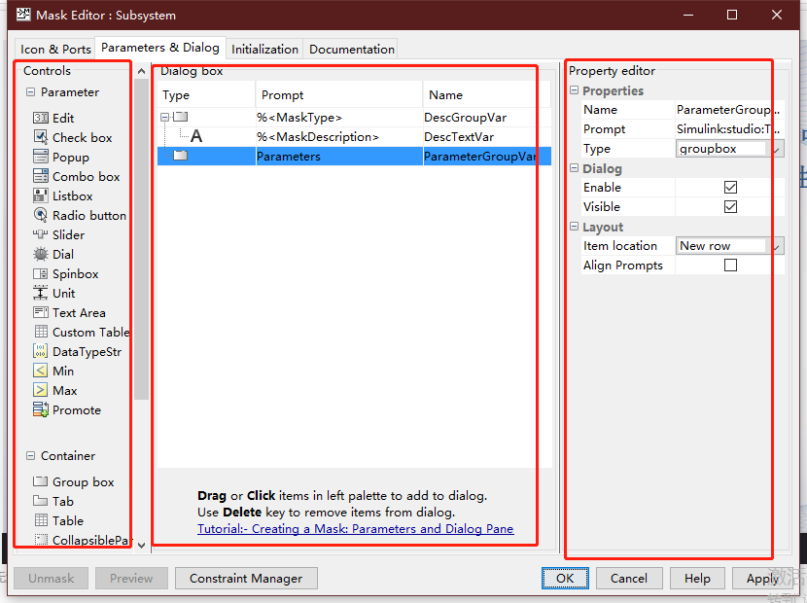Select the DescTextVar name cell
Viewport: 807px width, 603px height.
(487, 137)
